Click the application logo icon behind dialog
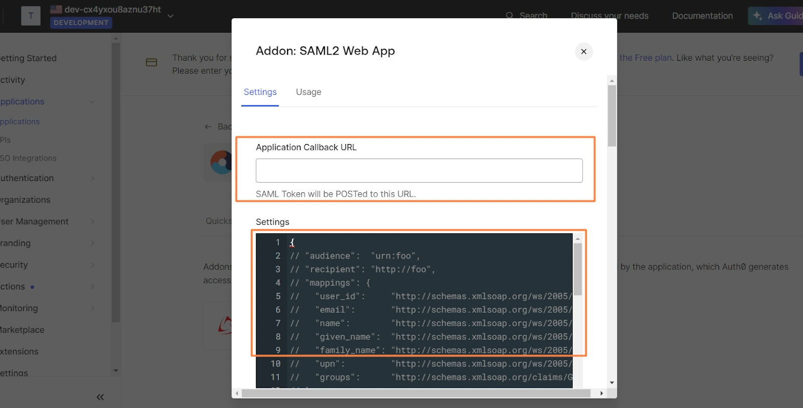The image size is (803, 408). tap(220, 163)
